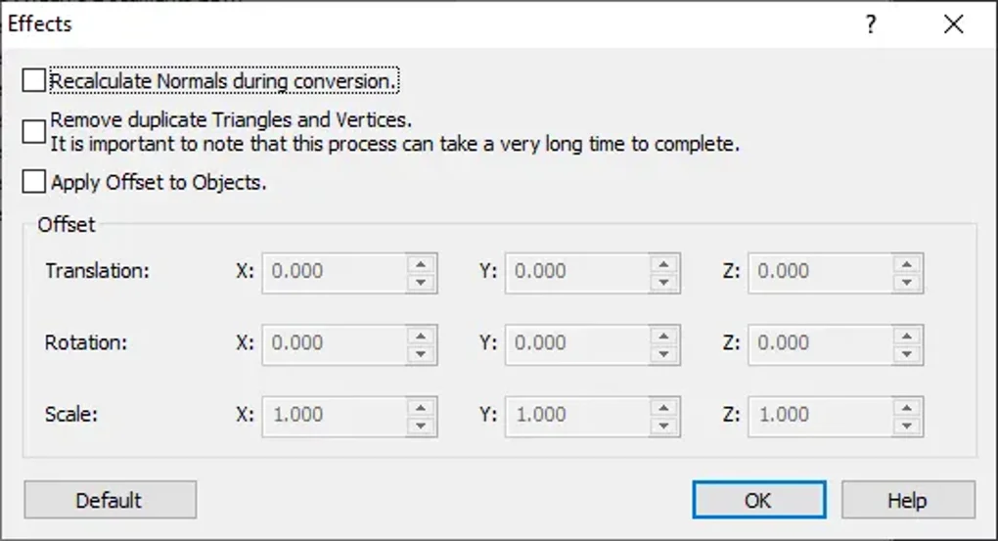Increase Scale X with up spinner arrow

(x=421, y=406)
